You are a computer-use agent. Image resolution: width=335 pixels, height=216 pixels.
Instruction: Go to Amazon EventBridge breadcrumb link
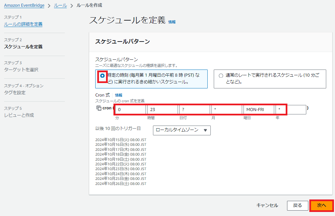click(x=24, y=5)
